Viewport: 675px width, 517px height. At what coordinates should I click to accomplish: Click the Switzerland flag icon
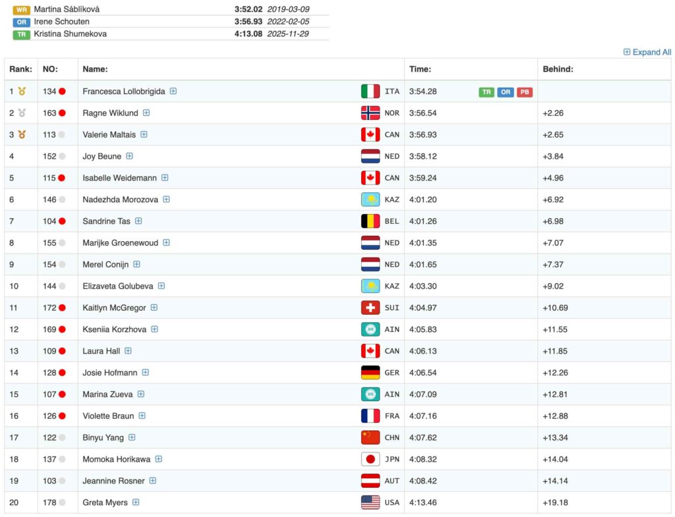[x=370, y=308]
